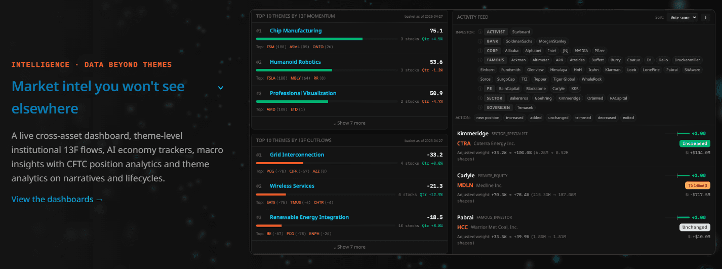Click the Chip Manufacturing green momentum bar
The width and height of the screenshot is (722, 269).
(309, 39)
